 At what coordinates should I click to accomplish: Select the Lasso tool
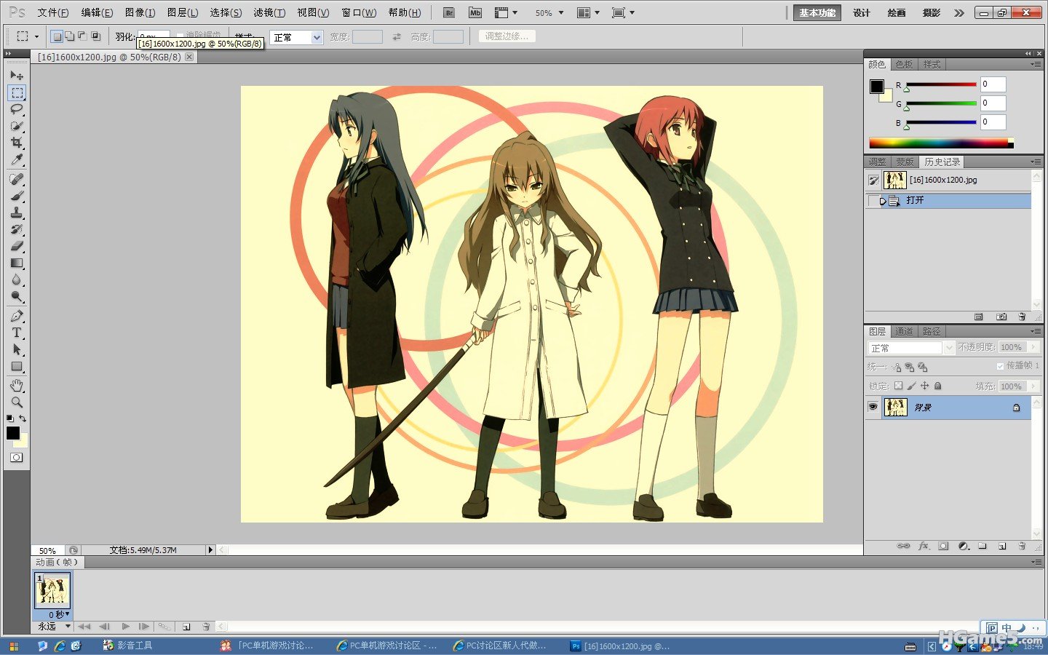17,109
